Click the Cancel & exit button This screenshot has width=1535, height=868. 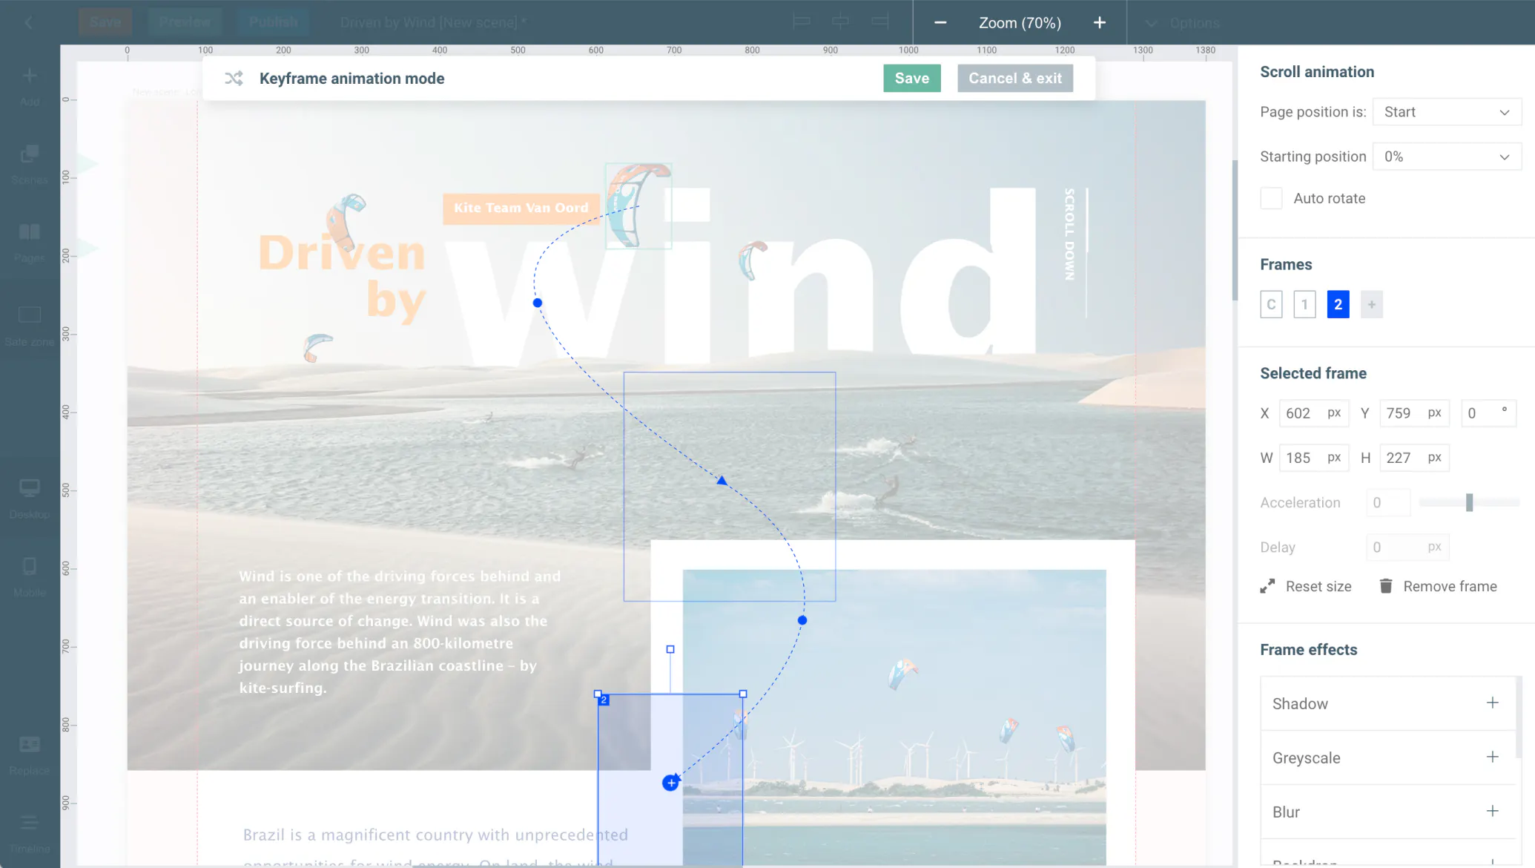(1015, 78)
